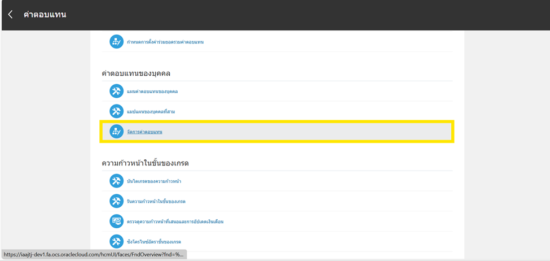550x261 pixels.
Task: Select the รันความก้าวหน้าในขั้นของเกรด link
Action: (156, 202)
